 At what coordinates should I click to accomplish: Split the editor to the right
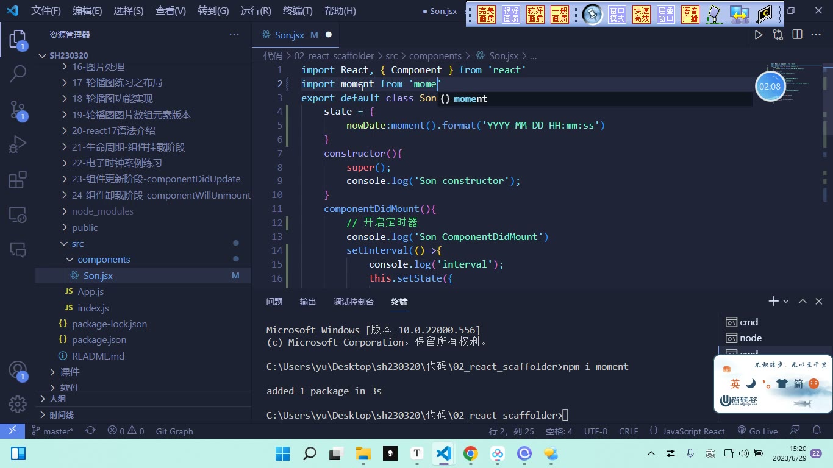(x=797, y=35)
